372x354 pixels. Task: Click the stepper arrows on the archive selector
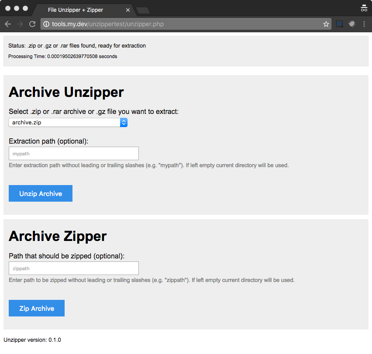click(x=124, y=122)
